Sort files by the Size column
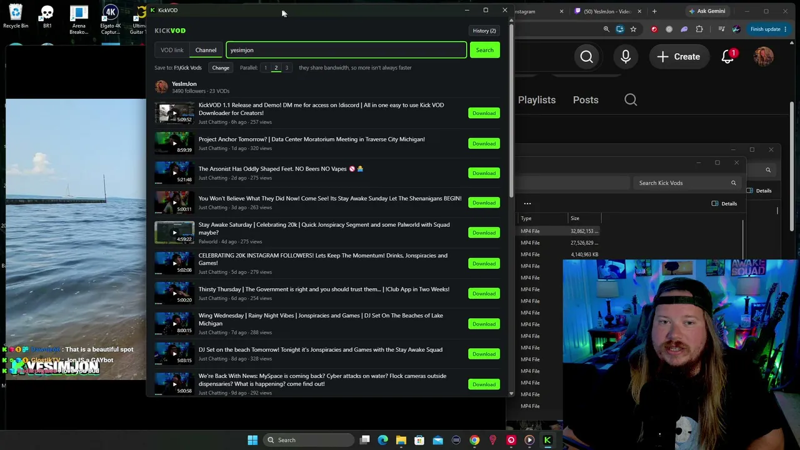This screenshot has width=800, height=450. click(x=584, y=218)
